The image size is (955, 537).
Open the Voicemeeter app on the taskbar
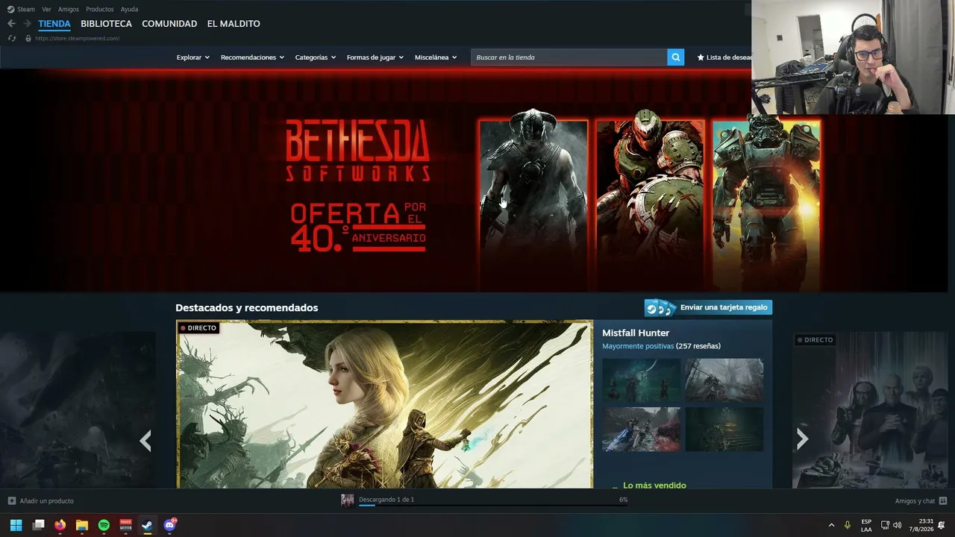125,525
